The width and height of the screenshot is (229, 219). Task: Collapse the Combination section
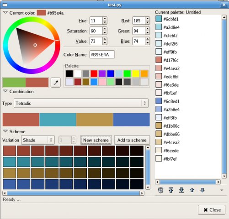point(5,91)
